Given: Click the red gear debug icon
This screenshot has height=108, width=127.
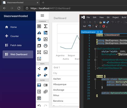Looking at the screenshot, I should click(x=104, y=26).
